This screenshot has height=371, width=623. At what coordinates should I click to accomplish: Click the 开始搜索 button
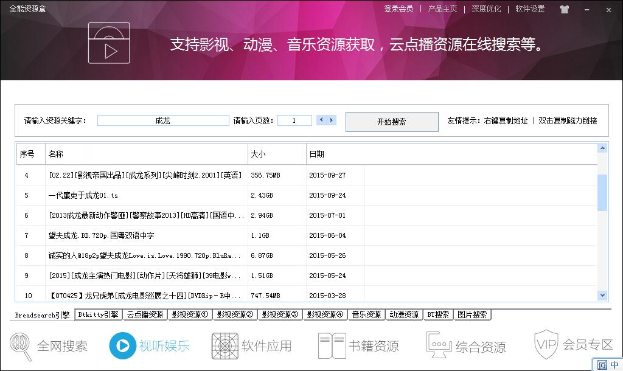click(x=391, y=122)
